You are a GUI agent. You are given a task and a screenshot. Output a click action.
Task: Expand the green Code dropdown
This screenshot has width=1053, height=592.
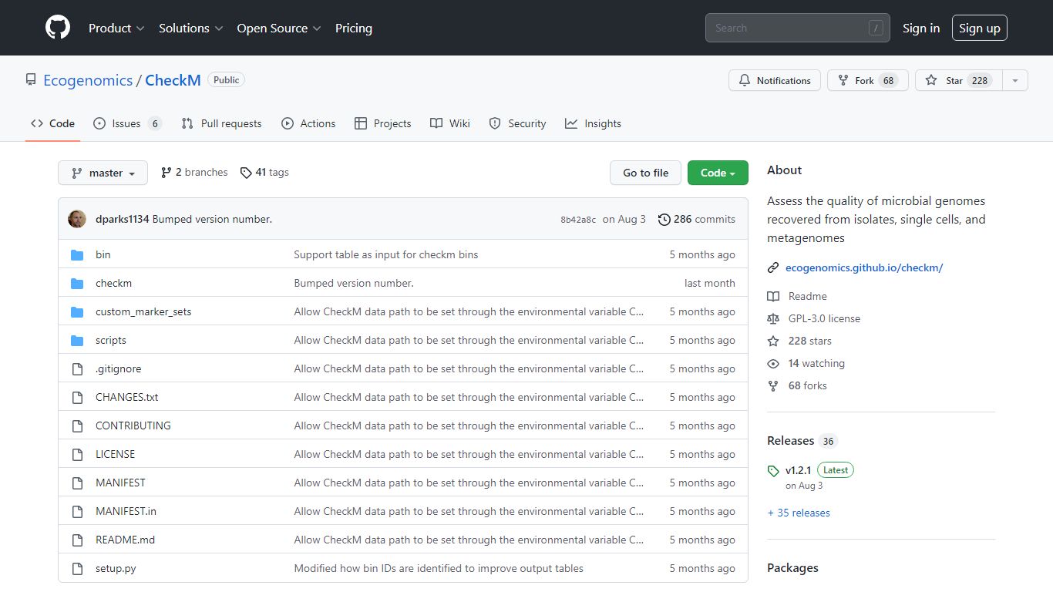pos(718,173)
